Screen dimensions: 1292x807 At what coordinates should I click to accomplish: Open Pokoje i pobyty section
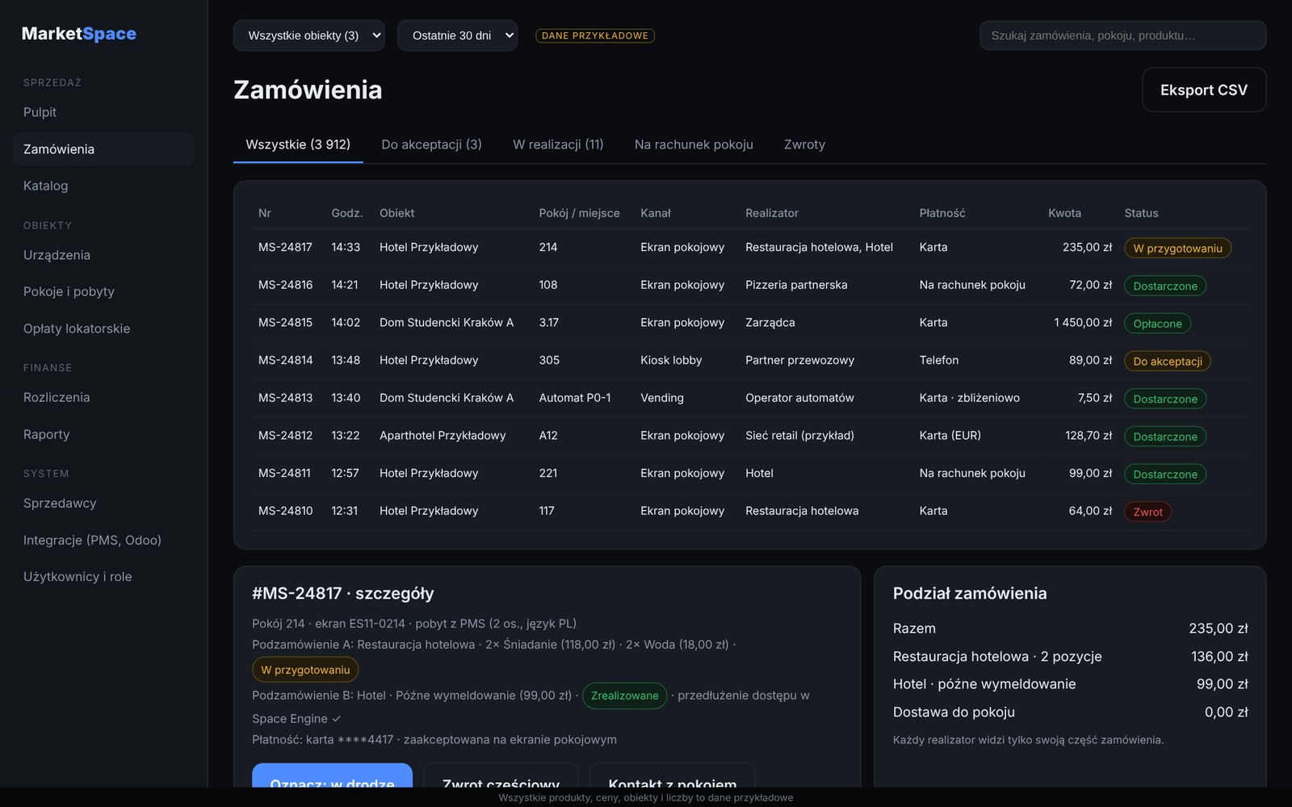click(x=103, y=291)
